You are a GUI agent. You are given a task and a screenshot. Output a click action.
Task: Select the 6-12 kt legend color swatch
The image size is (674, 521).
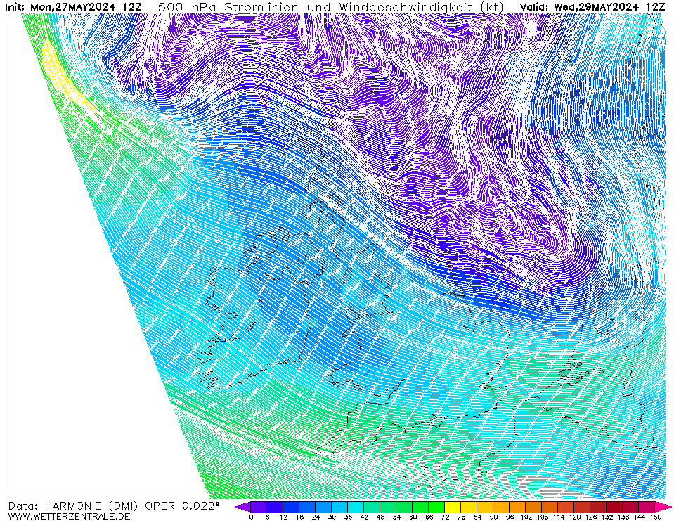(275, 507)
